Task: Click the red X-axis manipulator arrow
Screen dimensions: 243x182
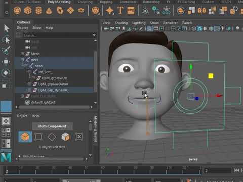Action: (219, 96)
